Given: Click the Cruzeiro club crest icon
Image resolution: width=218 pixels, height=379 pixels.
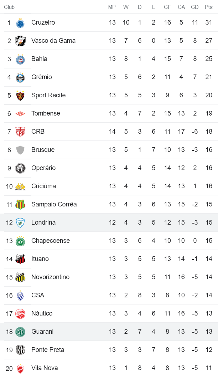Looking at the screenshot, I should pyautogui.click(x=20, y=23).
